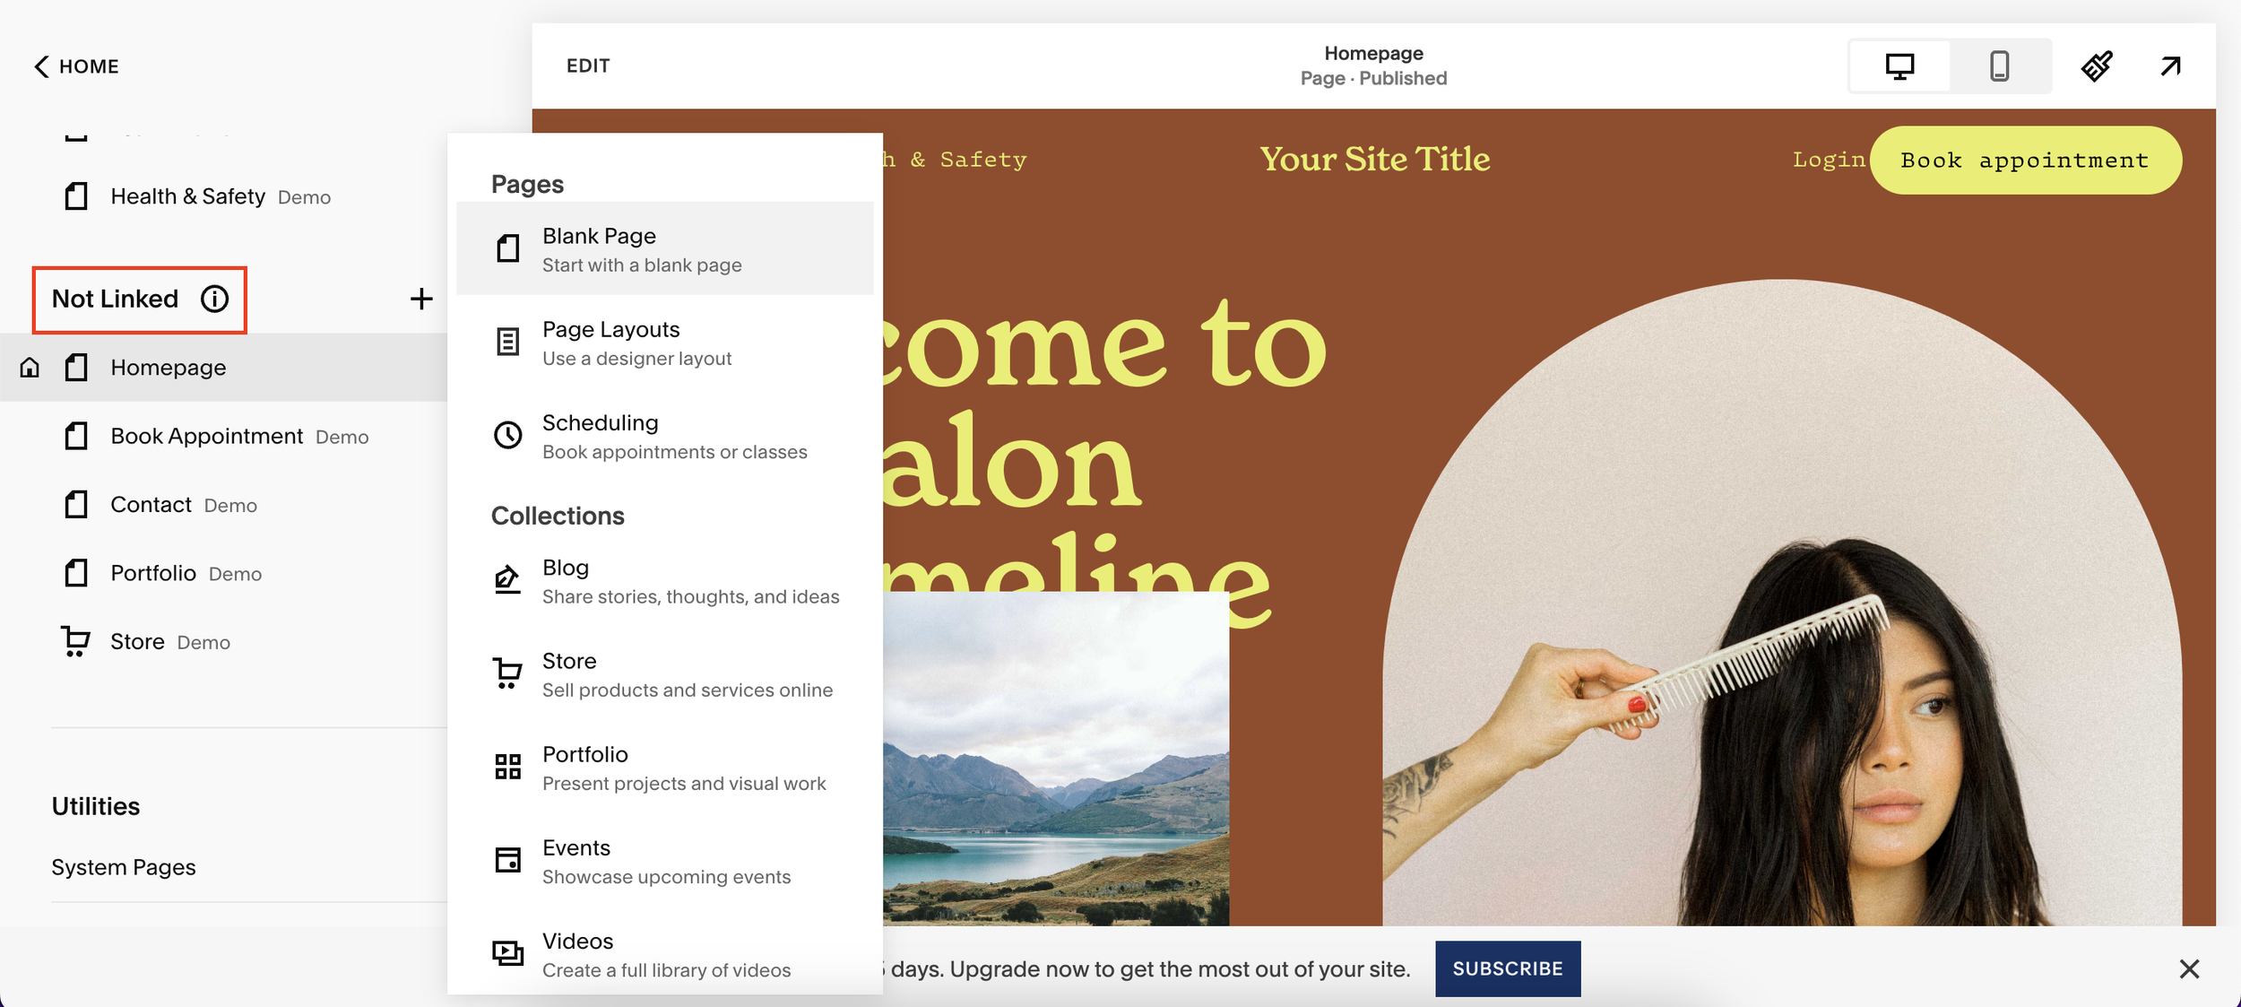Dismiss the upgrade banner with X
The image size is (2241, 1007).
(x=2189, y=968)
